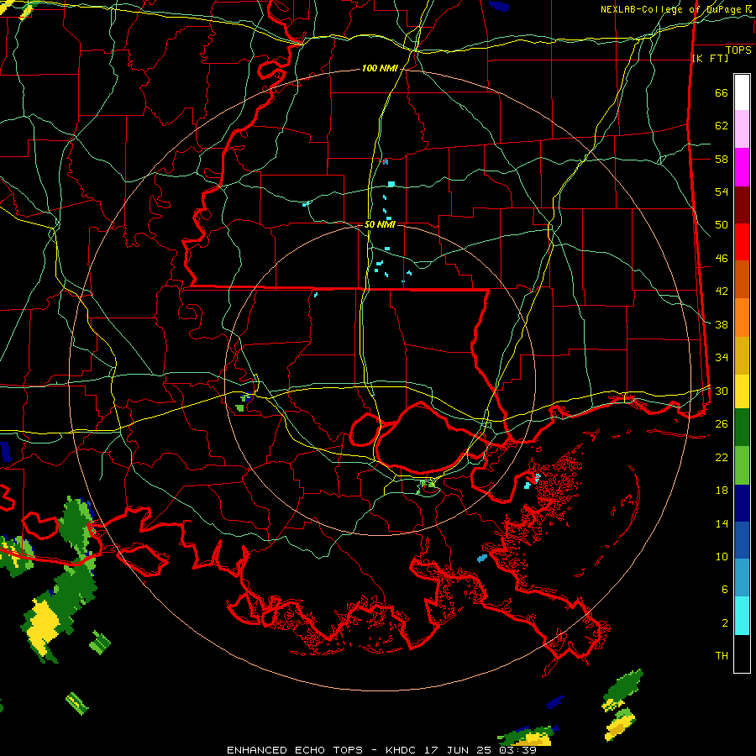Select the 22 value on the legend
Screen dimensions: 756x756
(722, 457)
